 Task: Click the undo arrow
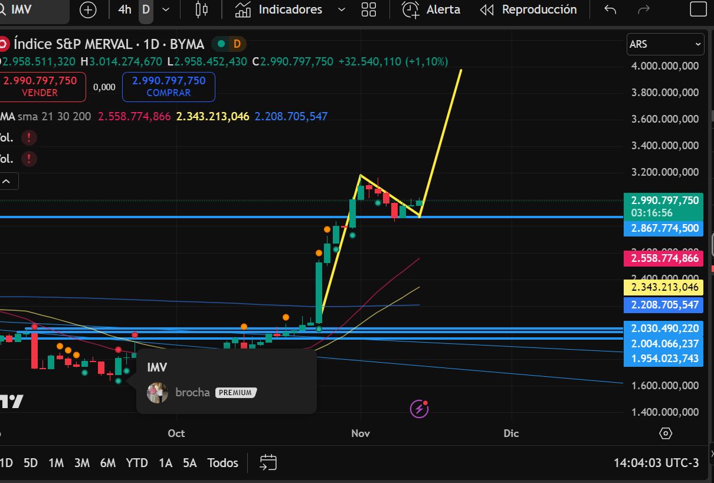coord(611,9)
